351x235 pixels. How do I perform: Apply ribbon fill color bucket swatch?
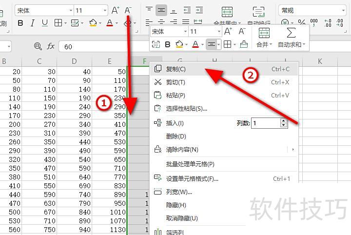coord(93,23)
